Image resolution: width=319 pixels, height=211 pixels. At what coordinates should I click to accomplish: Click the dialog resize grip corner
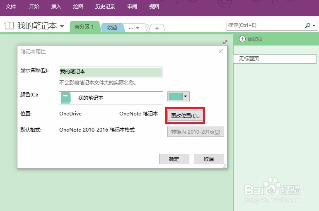225,166
